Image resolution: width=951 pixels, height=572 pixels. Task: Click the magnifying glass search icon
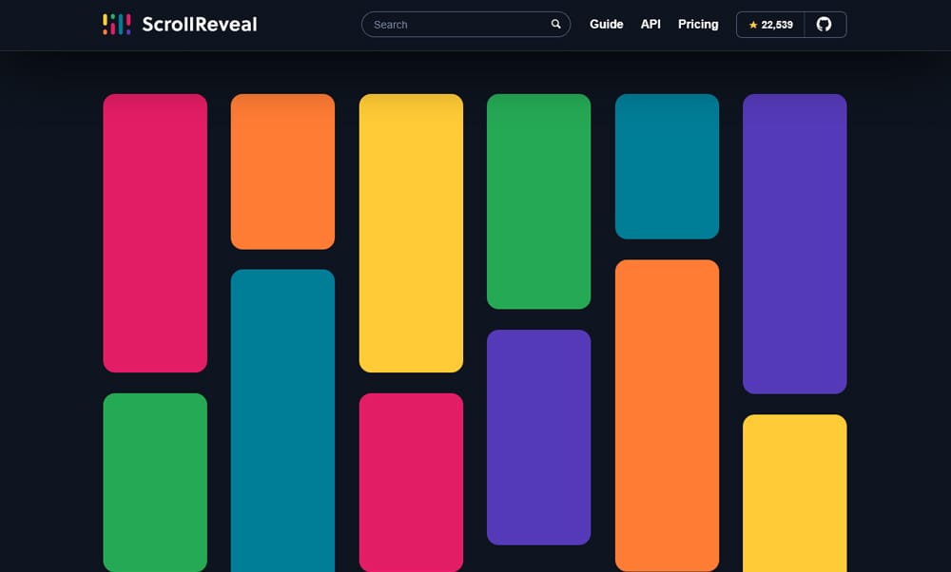point(556,24)
